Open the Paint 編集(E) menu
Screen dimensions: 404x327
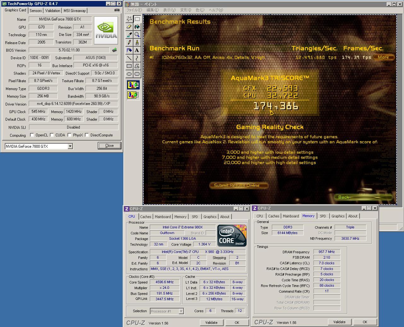pyautogui.click(x=152, y=10)
